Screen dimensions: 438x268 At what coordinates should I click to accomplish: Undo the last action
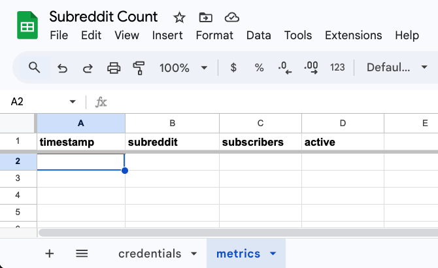click(63, 67)
